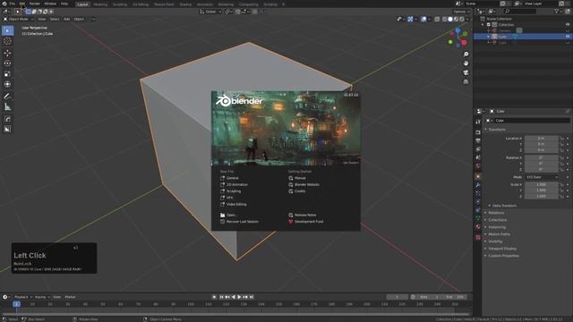
Task: Click the outliner search field
Action: coord(520,12)
